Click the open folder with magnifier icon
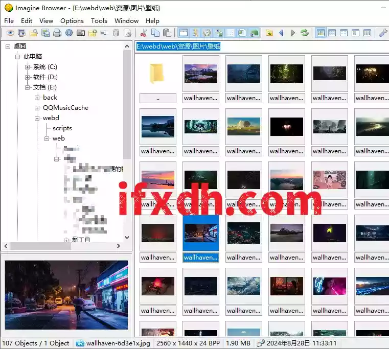Viewport: 389px width, 349px height. click(x=34, y=33)
